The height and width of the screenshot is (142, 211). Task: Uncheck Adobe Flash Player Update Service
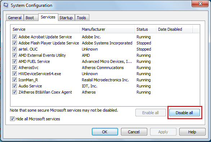14,43
